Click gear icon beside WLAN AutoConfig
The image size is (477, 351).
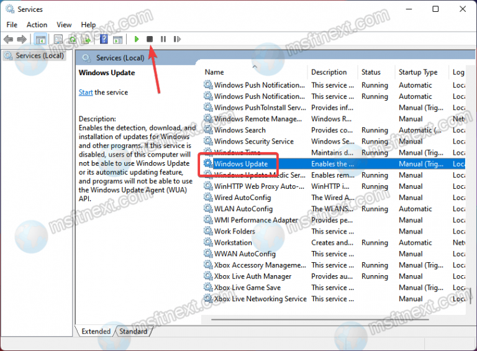pyautogui.click(x=208, y=209)
